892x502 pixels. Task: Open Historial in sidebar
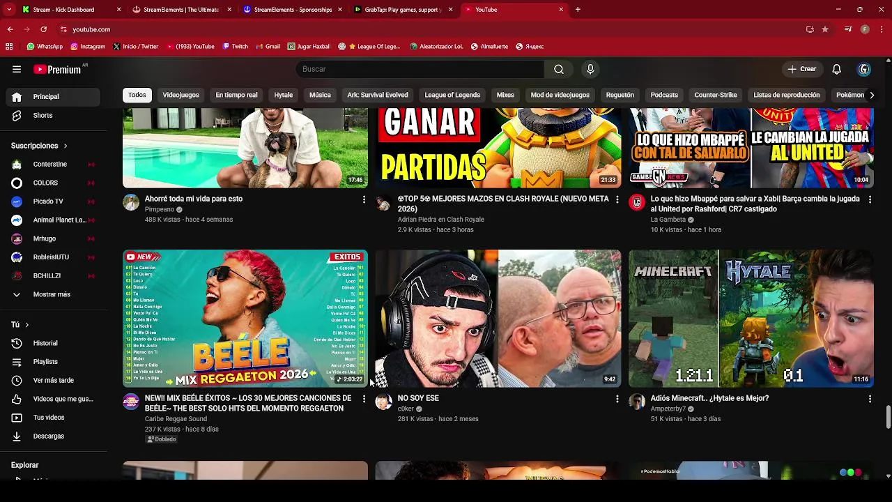click(x=54, y=343)
